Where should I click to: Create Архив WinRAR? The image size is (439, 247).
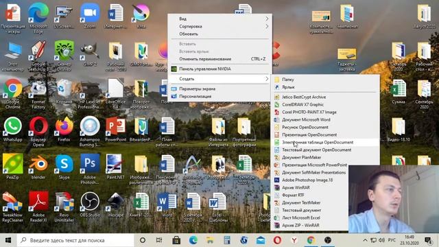310,187
